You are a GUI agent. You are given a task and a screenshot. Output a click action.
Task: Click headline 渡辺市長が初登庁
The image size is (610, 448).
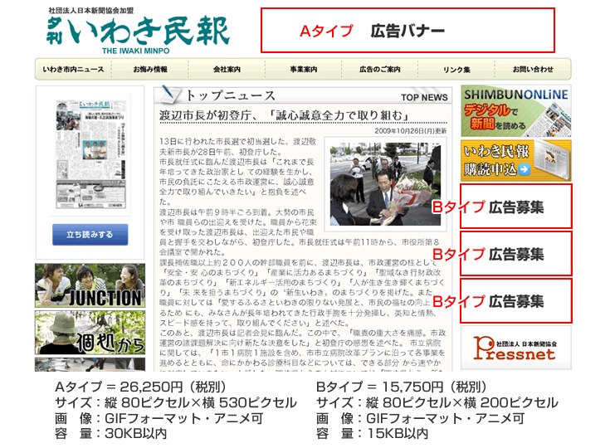click(x=284, y=115)
